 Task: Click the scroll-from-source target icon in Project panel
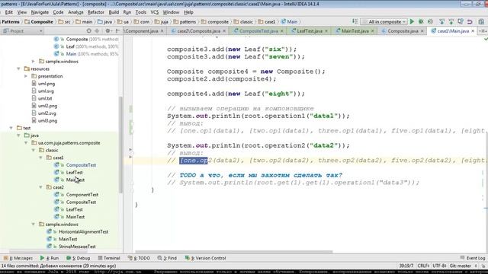tap(88, 30)
